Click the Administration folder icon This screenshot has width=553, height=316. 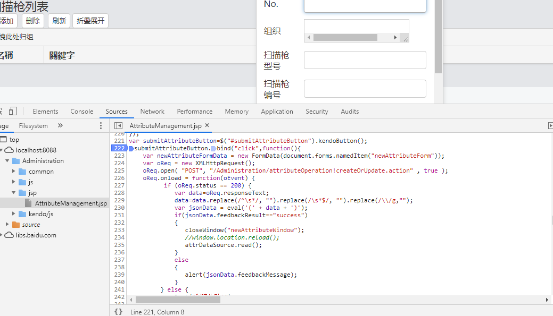click(x=16, y=161)
